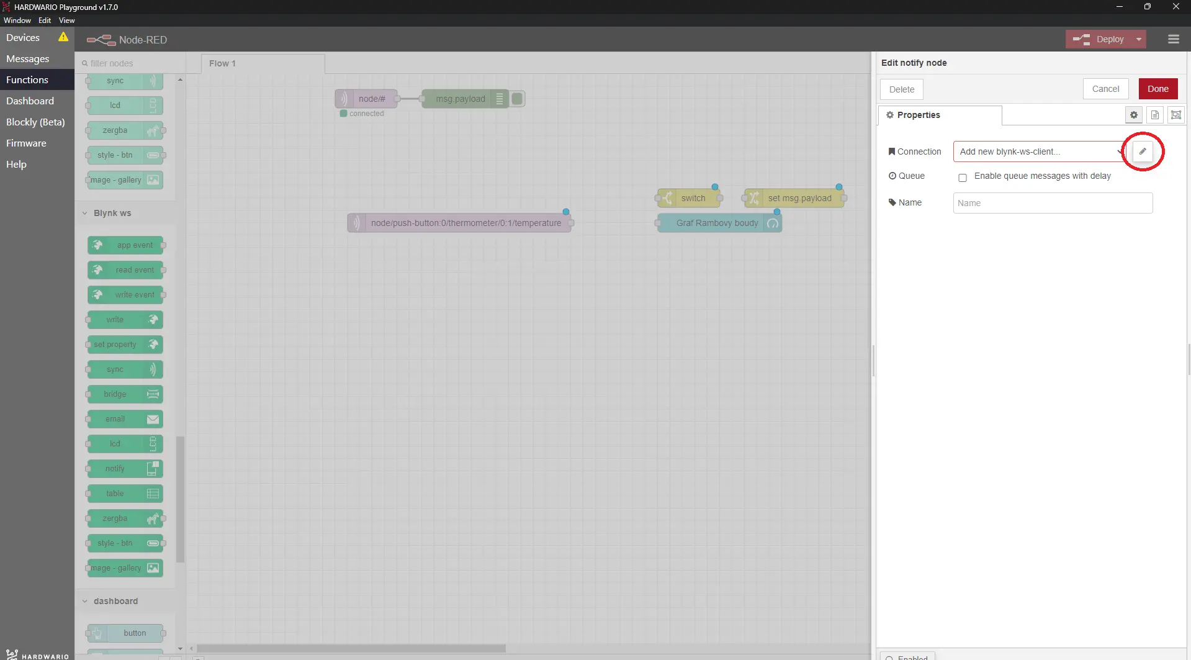Screen dimensions: 1191x660
Task: Select the set property node in palette
Action: point(125,345)
